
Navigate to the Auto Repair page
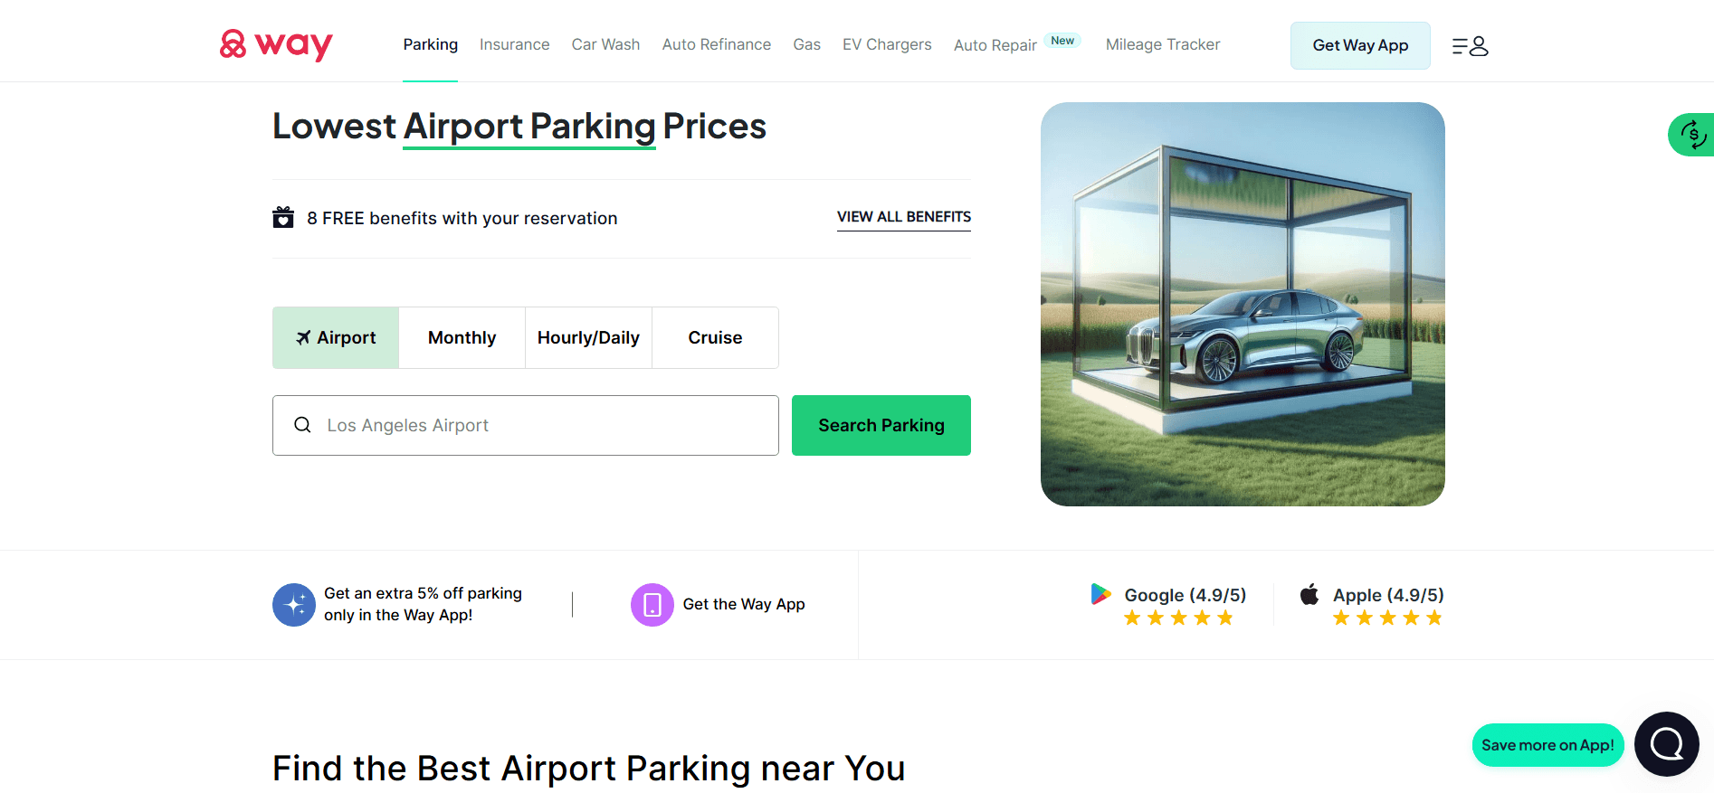(x=995, y=44)
